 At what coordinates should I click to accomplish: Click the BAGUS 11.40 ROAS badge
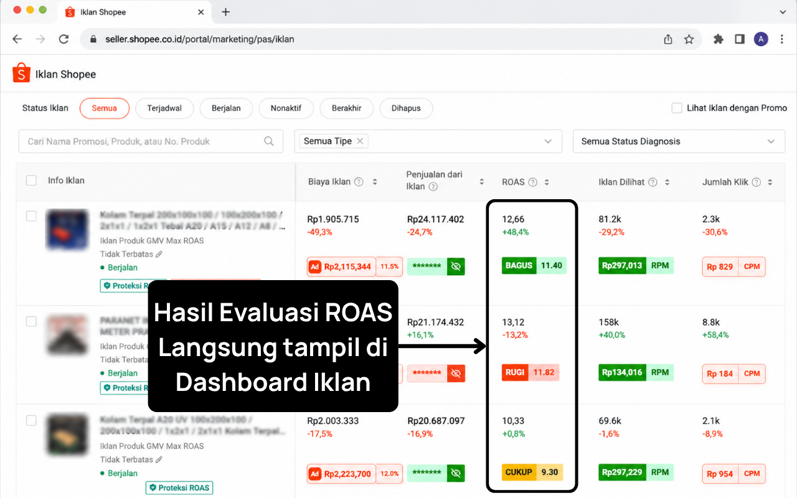pos(534,266)
